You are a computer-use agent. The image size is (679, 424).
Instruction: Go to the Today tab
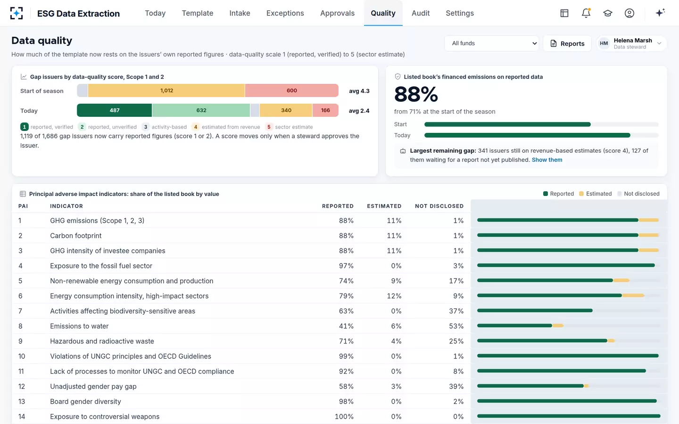click(155, 13)
